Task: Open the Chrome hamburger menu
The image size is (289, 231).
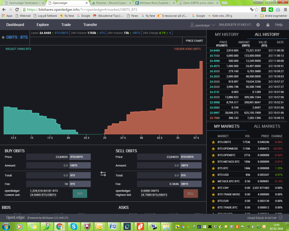Action: pyautogui.click(x=285, y=10)
